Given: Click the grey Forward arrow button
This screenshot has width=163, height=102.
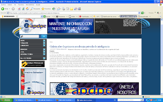Looking at the screenshot, I should [x=13, y=9].
